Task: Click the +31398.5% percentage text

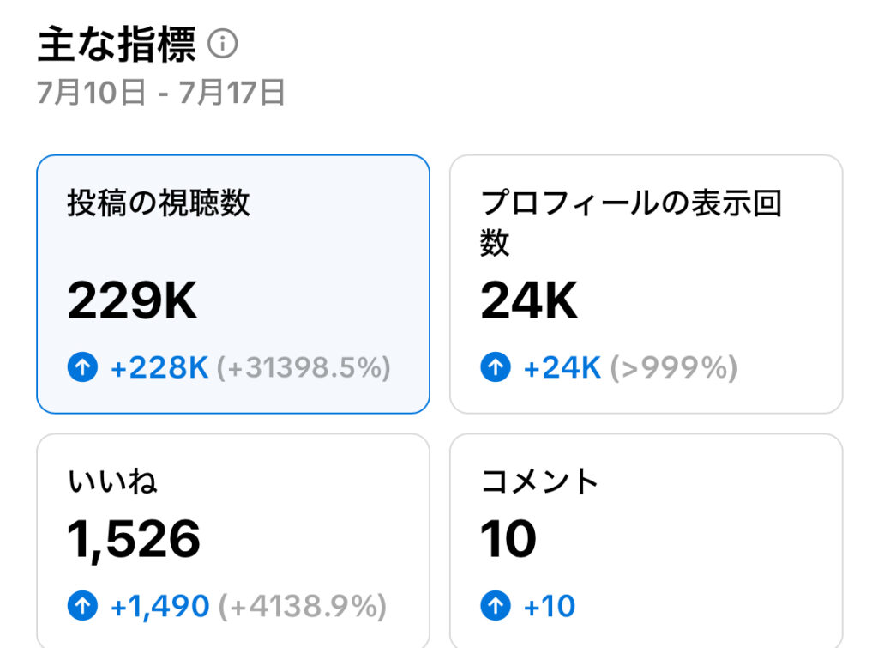Action: pyautogui.click(x=304, y=367)
